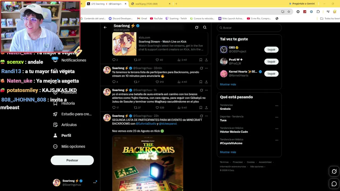The image size is (340, 191).
Task: Ask Grok about the tercera lista post
Action: [201, 68]
